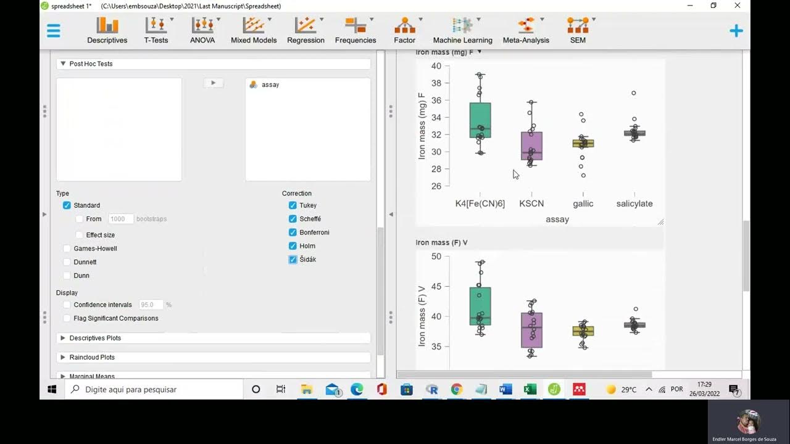Screen dimensions: 790x444
Task: Switch to JASP on the taskbar
Action: point(554,389)
